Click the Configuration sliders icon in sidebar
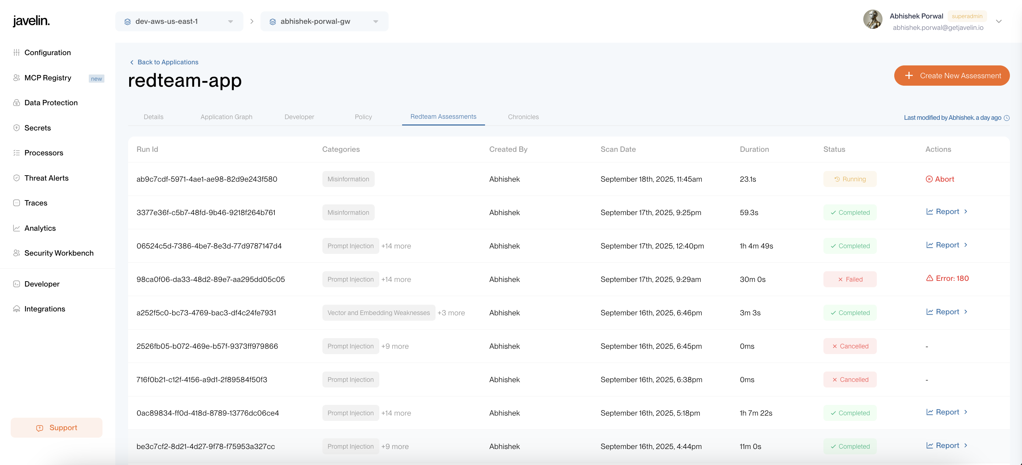 pos(16,52)
